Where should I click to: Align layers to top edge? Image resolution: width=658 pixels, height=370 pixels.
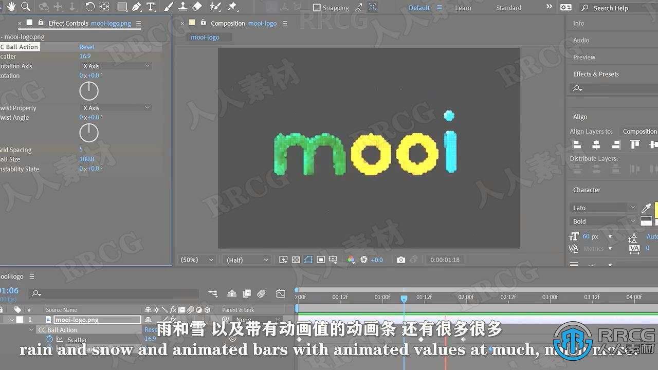[x=635, y=145]
